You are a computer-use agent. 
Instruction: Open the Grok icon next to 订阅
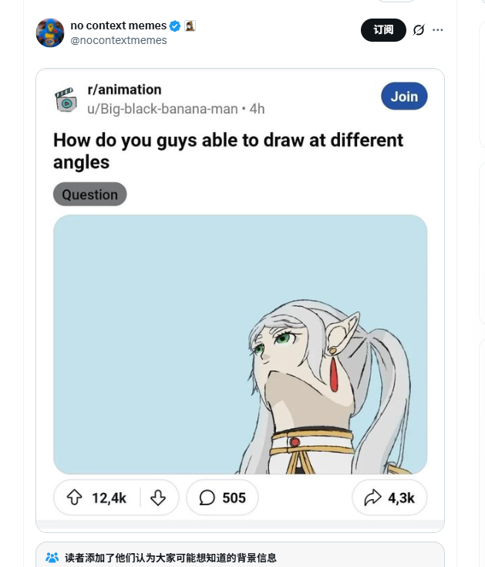(x=419, y=30)
